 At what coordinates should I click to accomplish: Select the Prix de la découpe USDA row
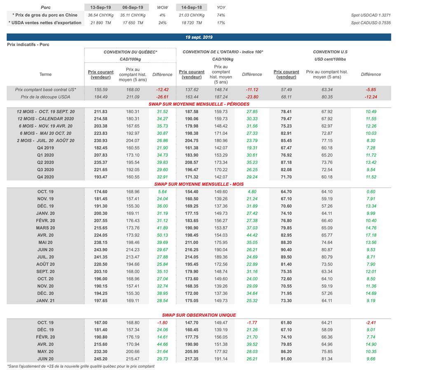coord(45,97)
